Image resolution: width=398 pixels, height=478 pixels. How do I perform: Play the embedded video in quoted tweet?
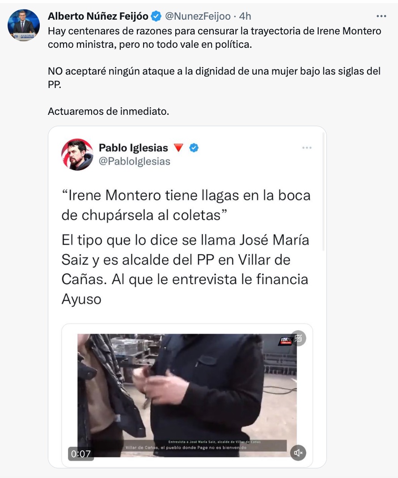[x=187, y=395]
